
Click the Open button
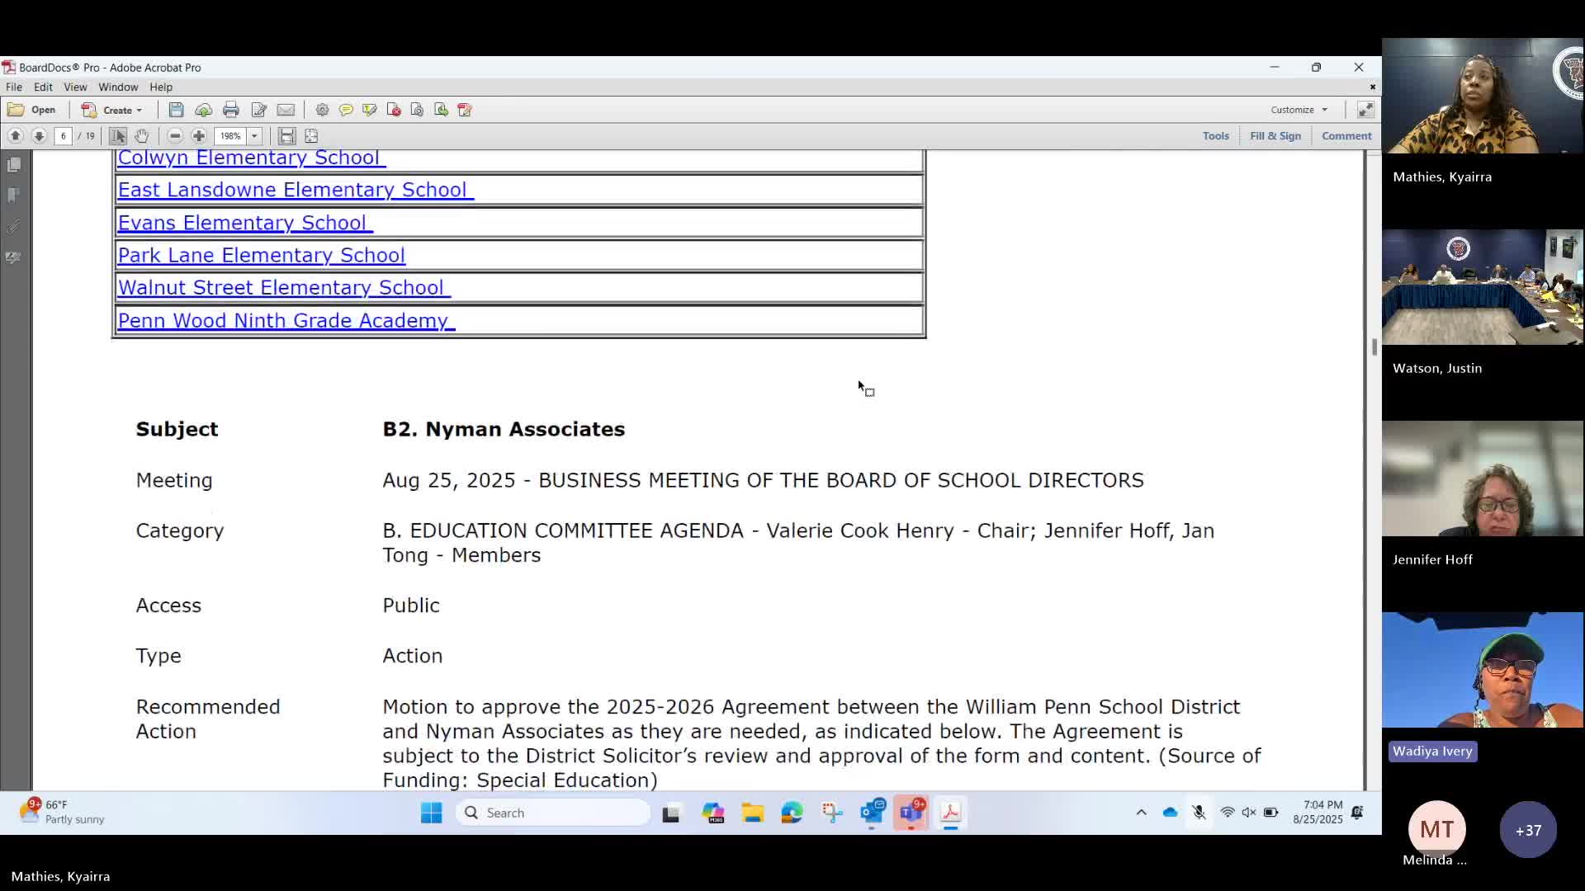(x=33, y=110)
